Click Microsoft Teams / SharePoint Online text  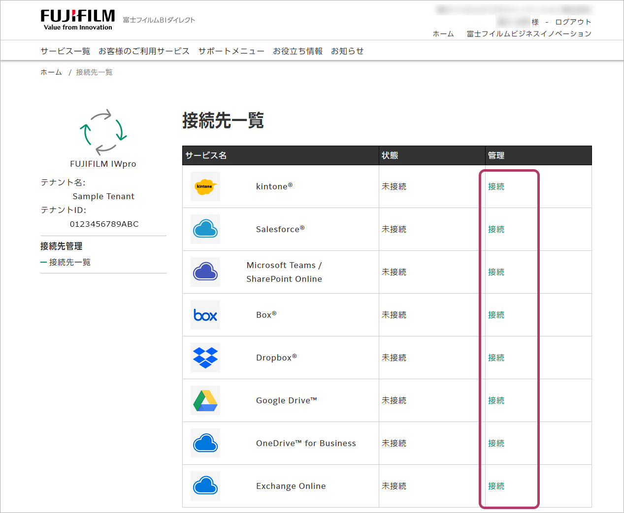(284, 272)
